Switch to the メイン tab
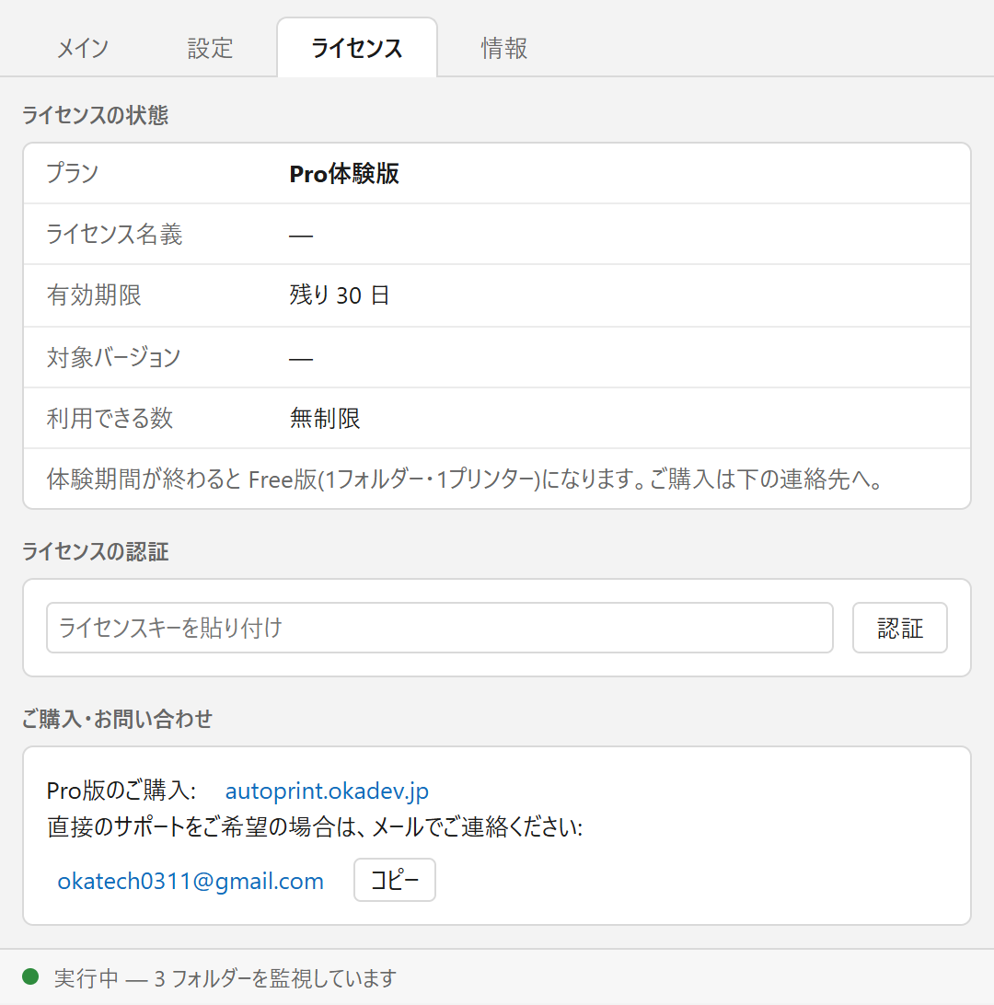994x1005 pixels. click(84, 48)
